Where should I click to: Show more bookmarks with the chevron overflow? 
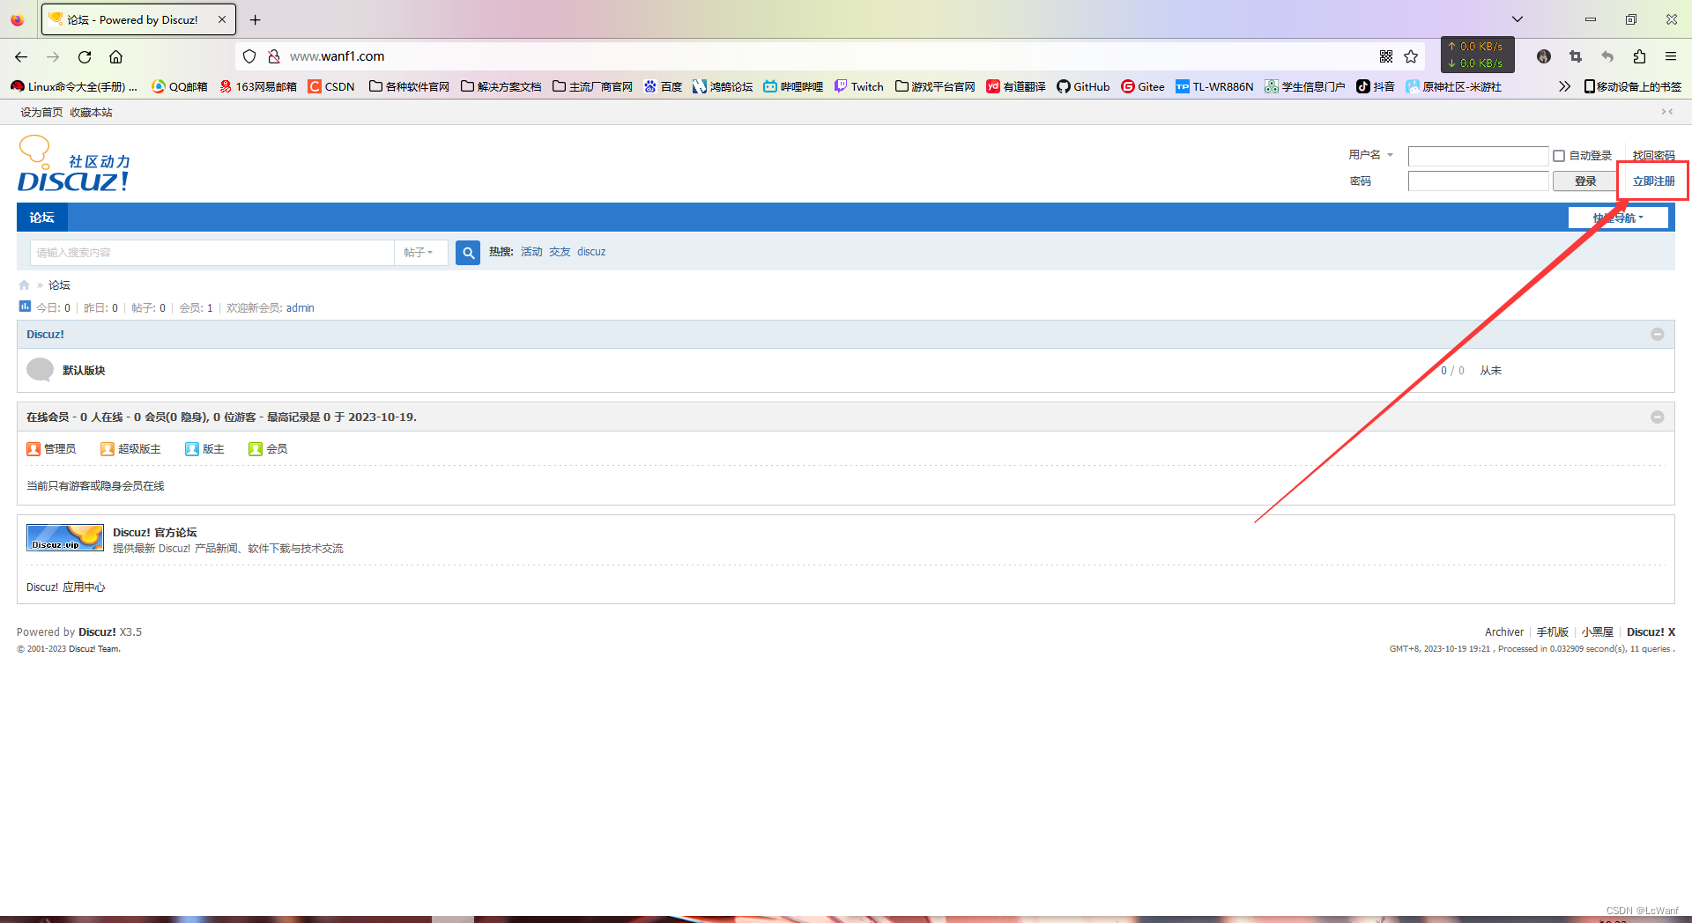tap(1564, 86)
